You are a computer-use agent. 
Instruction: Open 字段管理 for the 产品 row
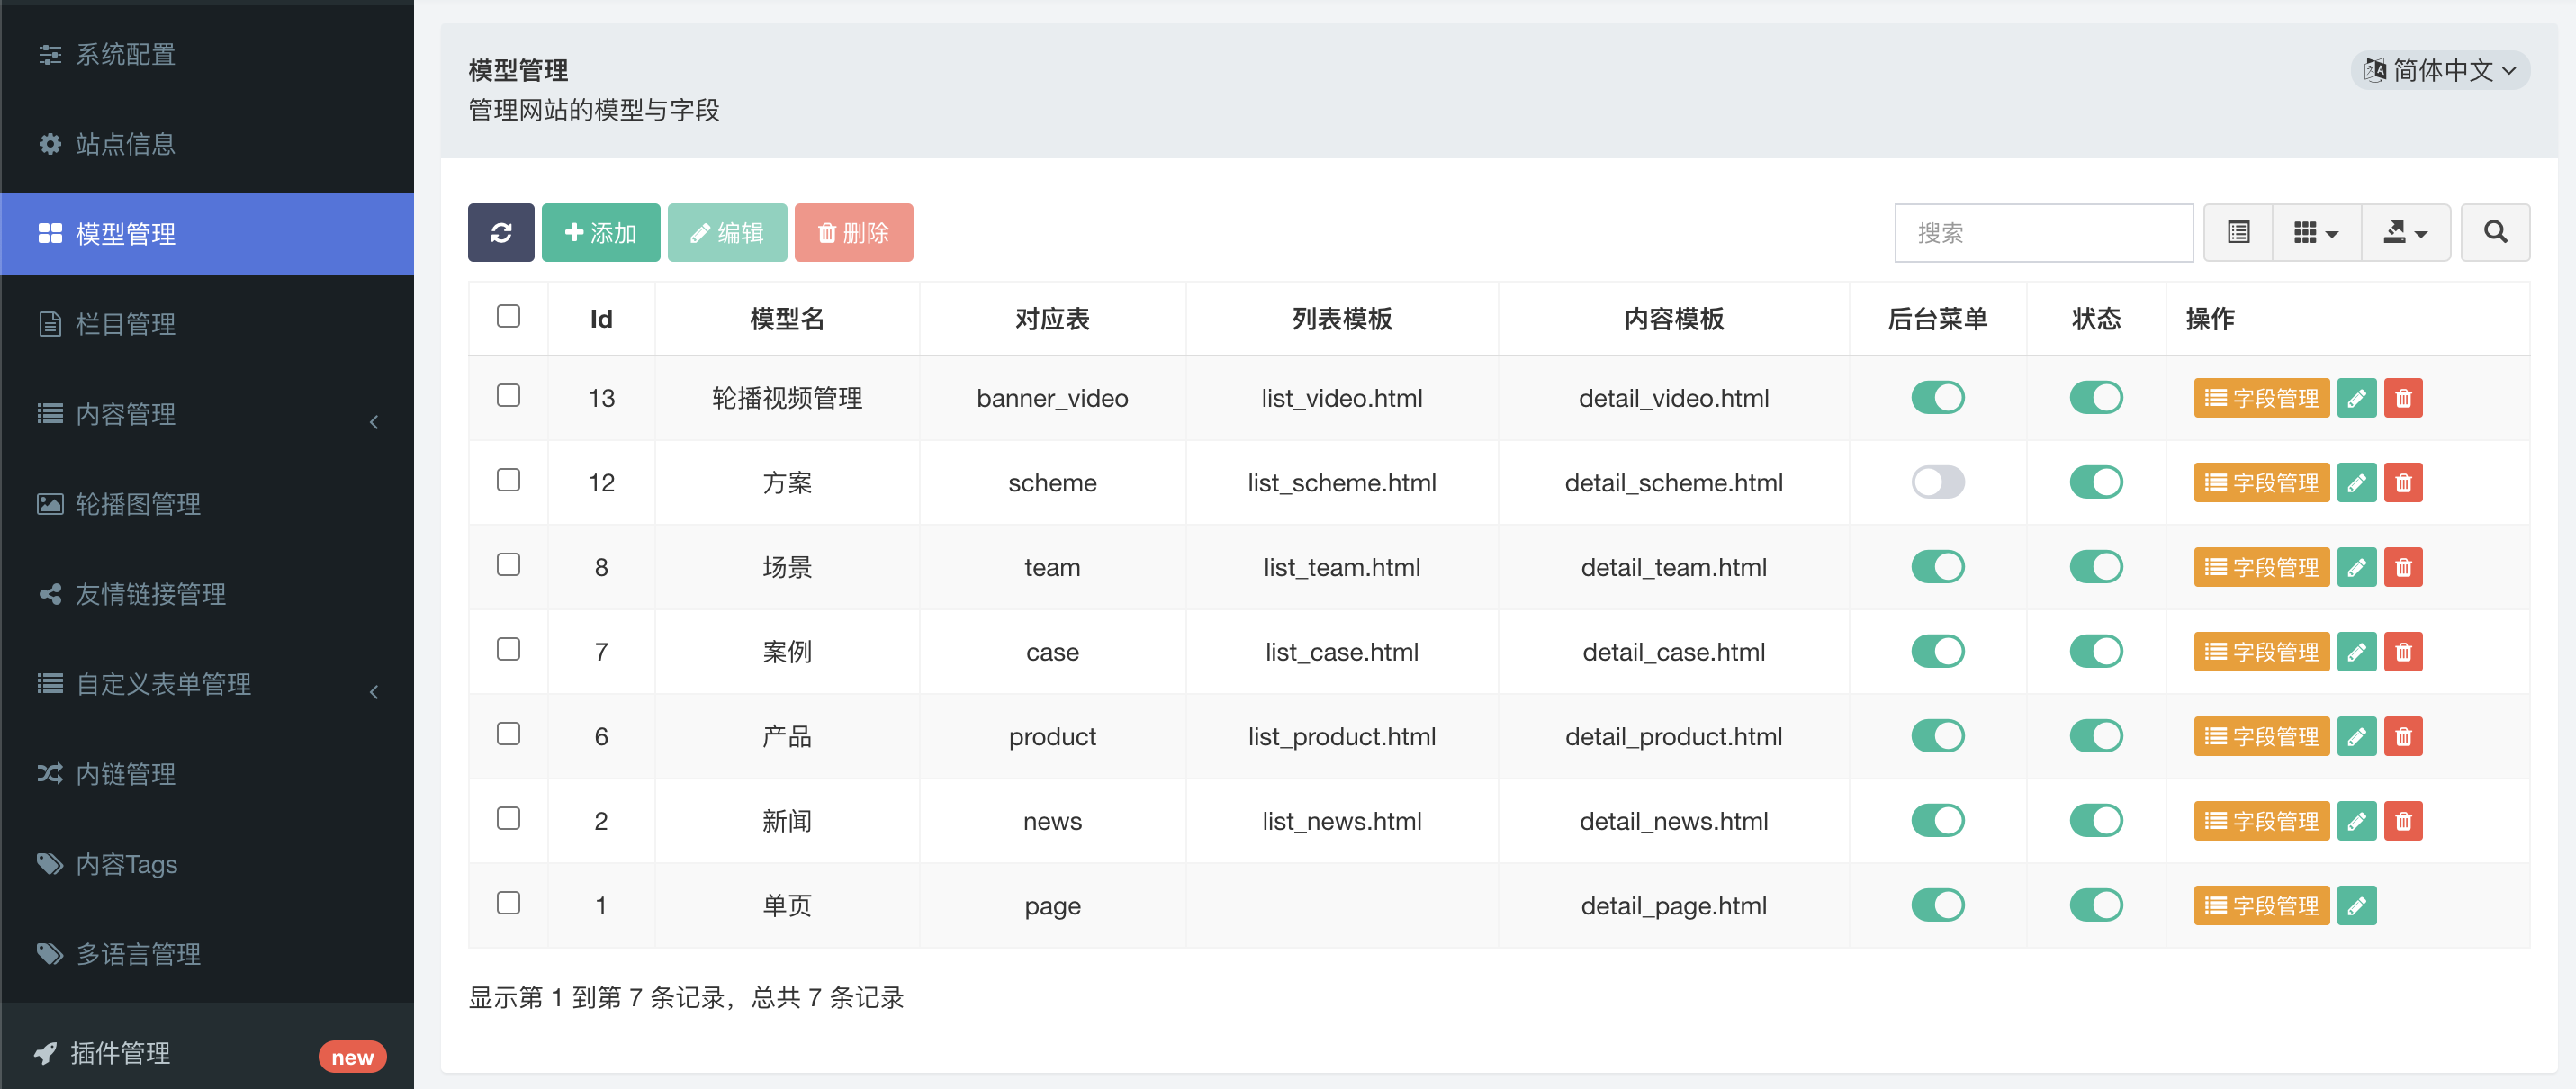pos(2261,736)
